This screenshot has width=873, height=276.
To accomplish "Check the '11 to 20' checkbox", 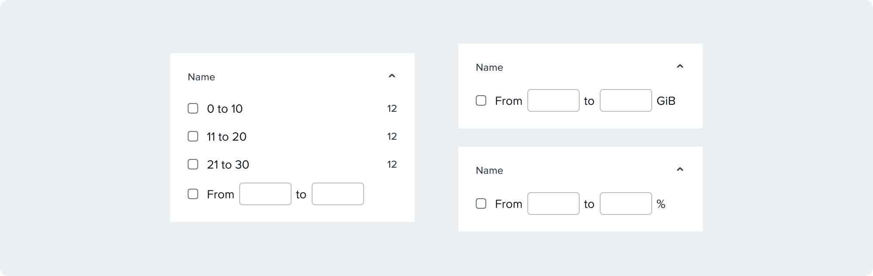I will click(193, 136).
